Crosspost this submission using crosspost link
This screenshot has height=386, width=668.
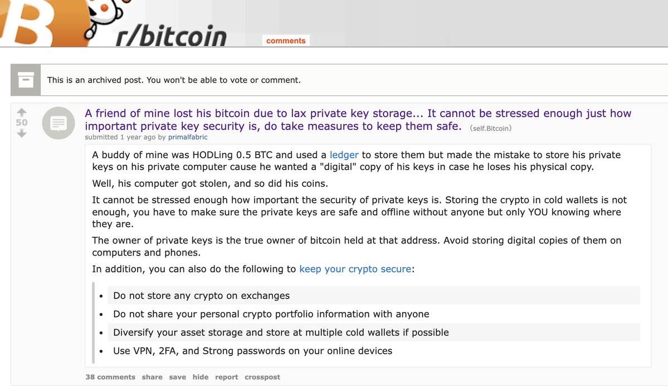(262, 377)
